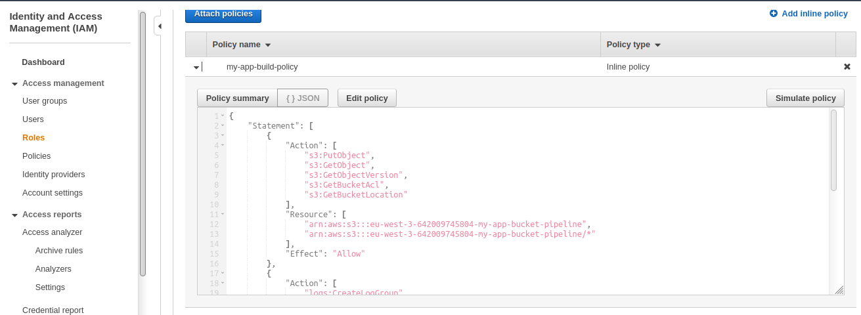861x315 pixels.
Task: Collapse the Access management section
Action: click(x=14, y=84)
